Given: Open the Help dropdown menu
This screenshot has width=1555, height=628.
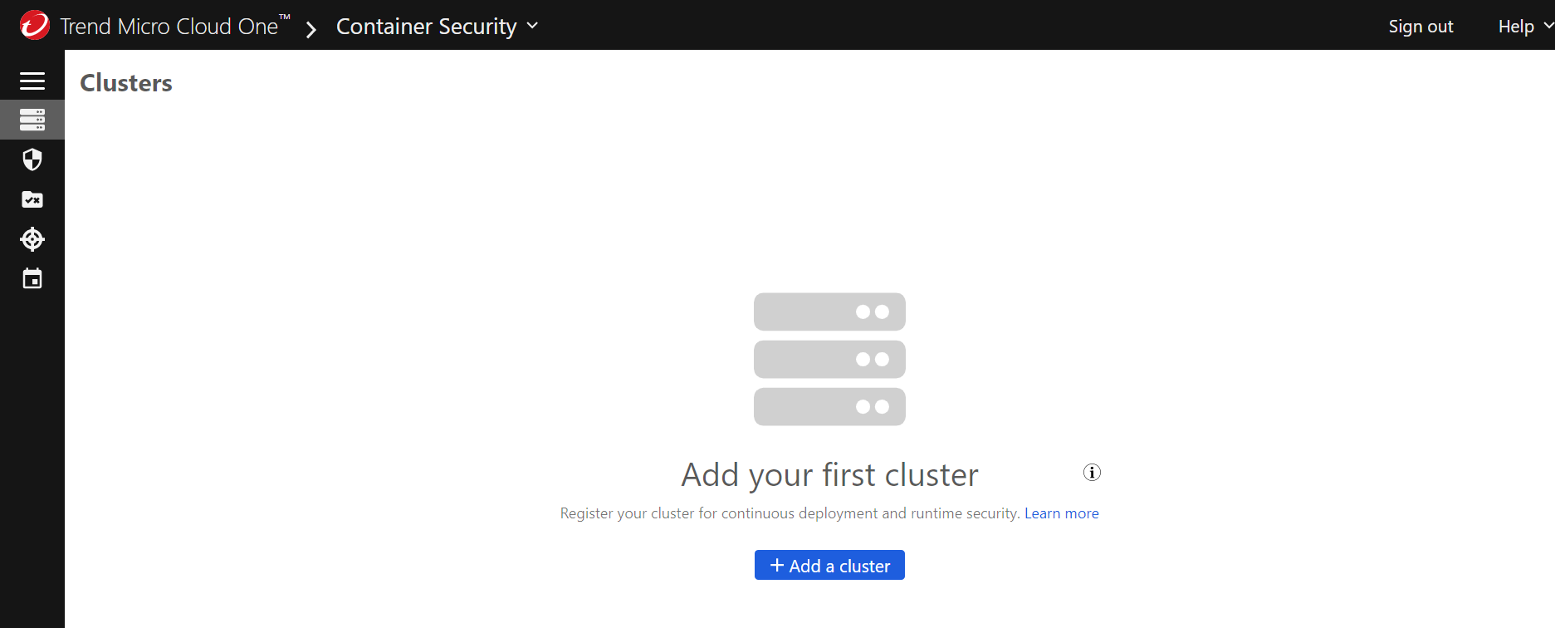Looking at the screenshot, I should tap(1524, 27).
